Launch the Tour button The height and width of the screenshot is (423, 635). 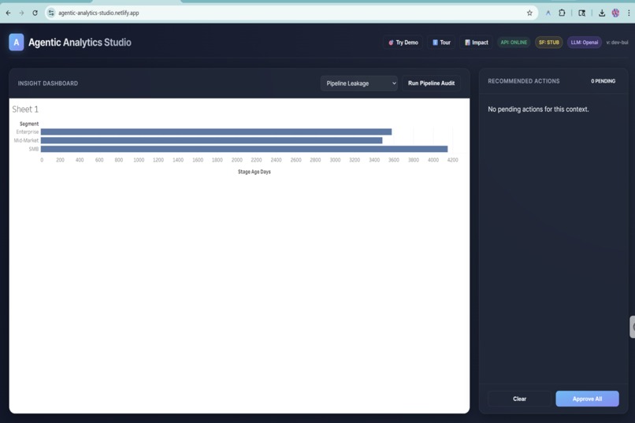click(441, 43)
